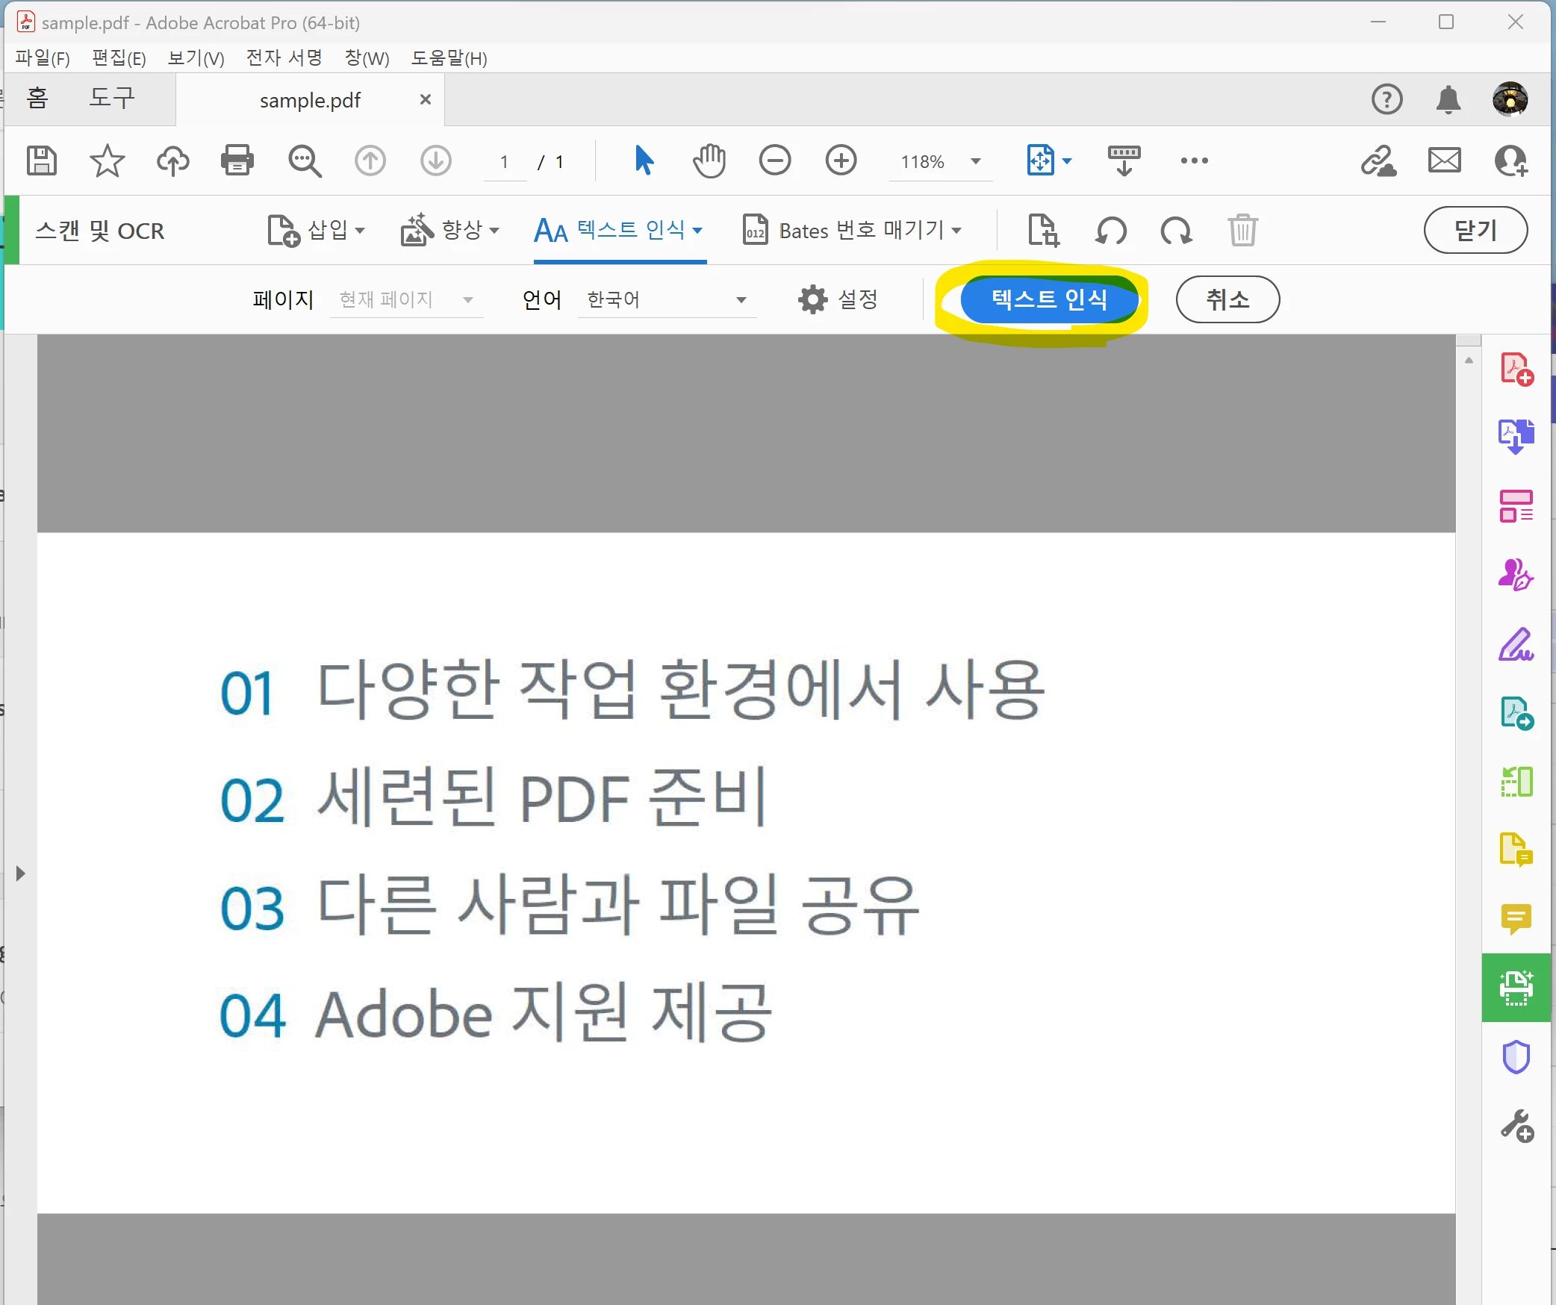Click the delete page trash icon

click(1242, 231)
